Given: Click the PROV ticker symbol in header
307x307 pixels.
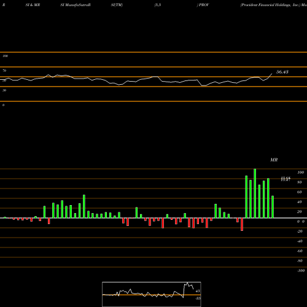Looking at the screenshot, I should (204, 5).
